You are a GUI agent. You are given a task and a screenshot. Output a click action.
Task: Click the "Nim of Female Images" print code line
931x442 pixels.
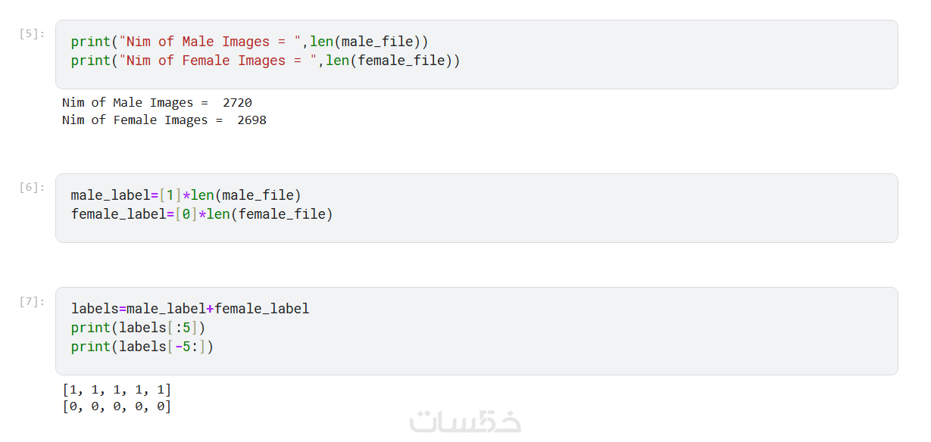(x=265, y=61)
